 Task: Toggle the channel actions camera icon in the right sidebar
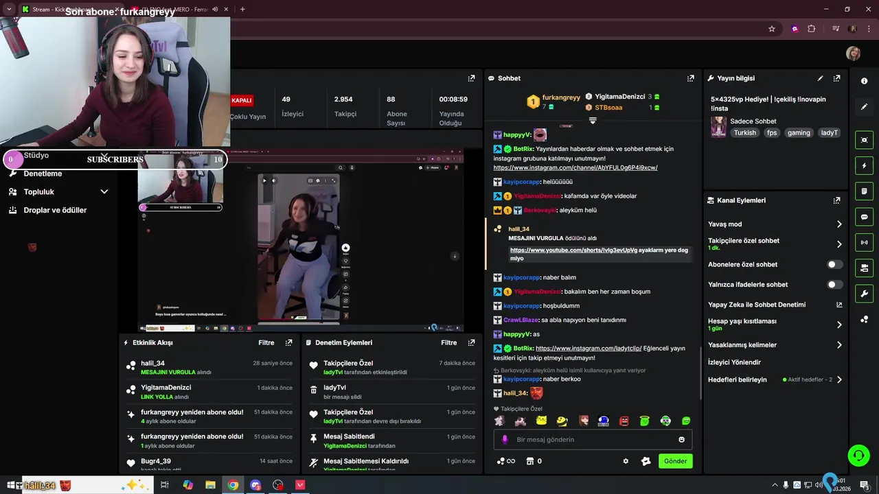[864, 268]
